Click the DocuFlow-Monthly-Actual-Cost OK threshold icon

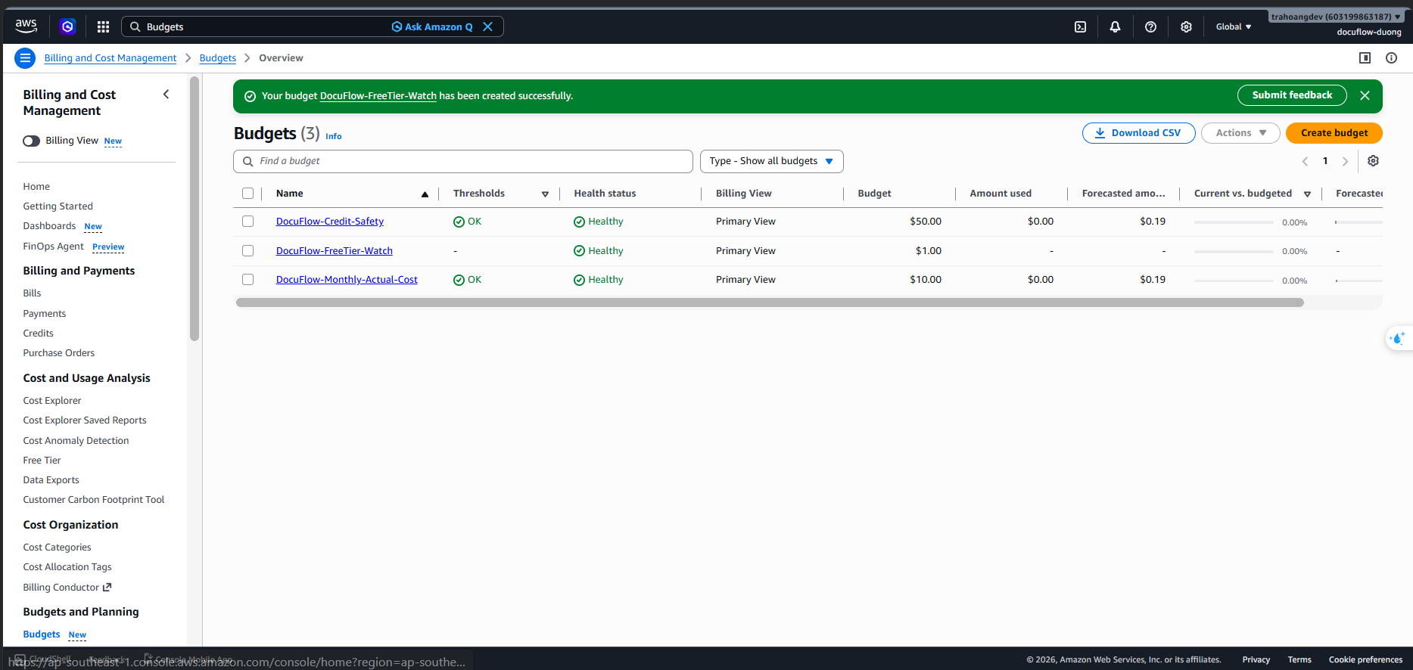coord(459,280)
